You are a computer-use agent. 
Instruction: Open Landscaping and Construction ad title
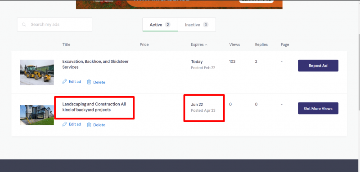coord(94,107)
